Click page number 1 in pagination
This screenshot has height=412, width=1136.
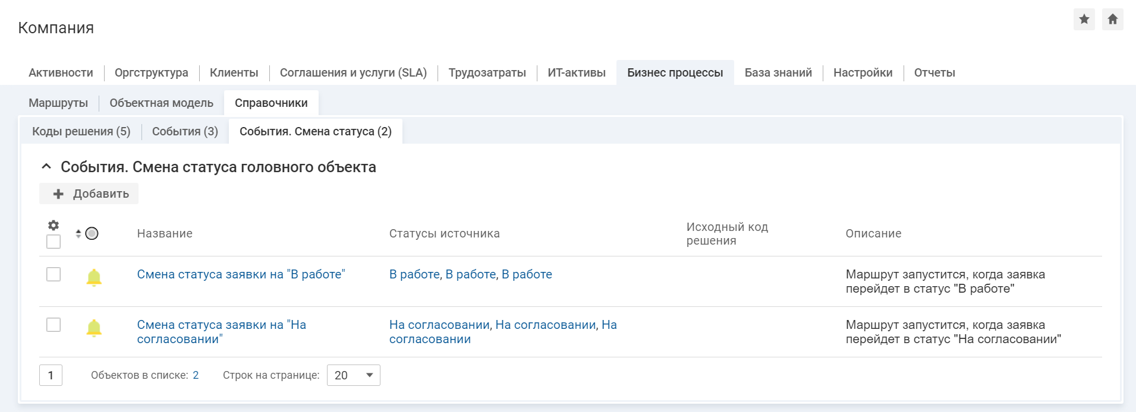click(51, 375)
